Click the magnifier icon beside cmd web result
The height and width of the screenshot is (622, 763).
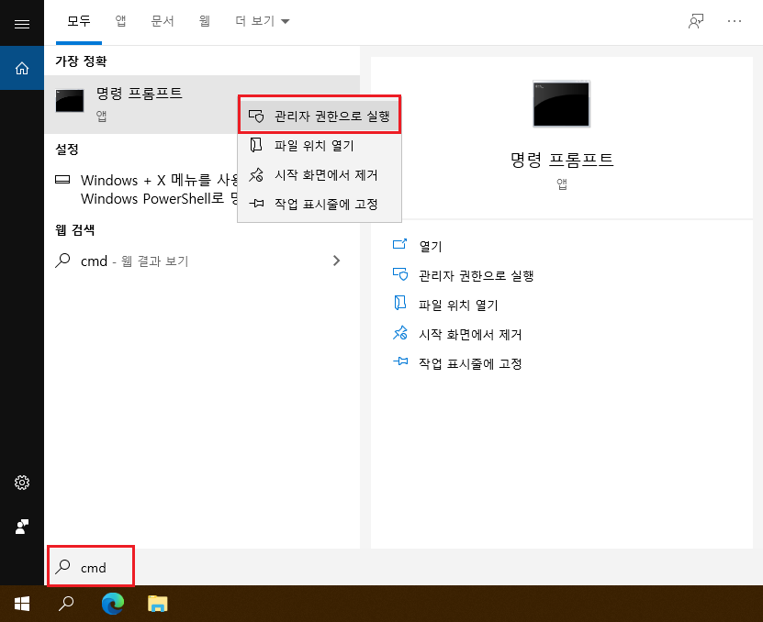tap(62, 261)
